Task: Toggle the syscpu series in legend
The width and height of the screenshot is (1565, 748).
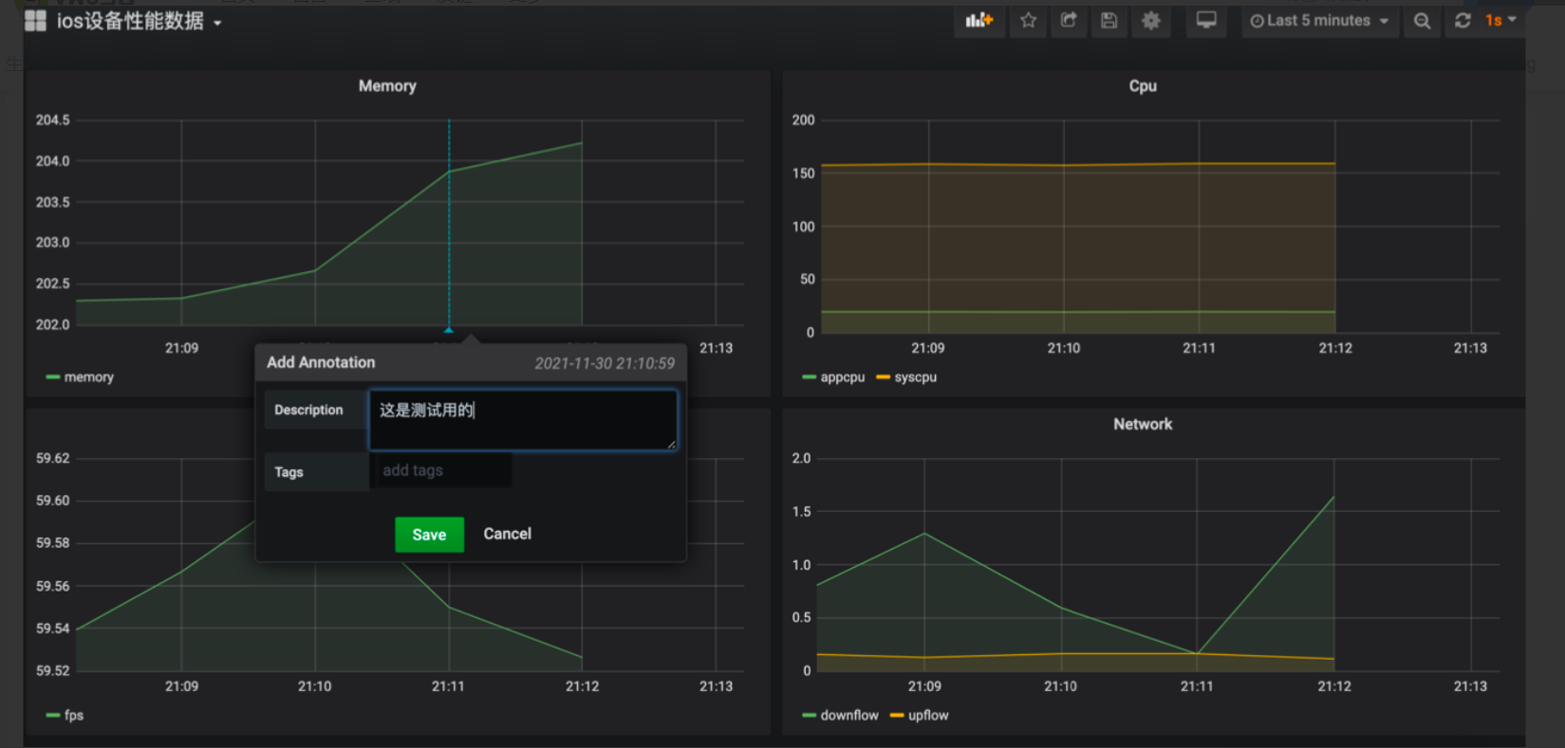Action: (x=916, y=377)
